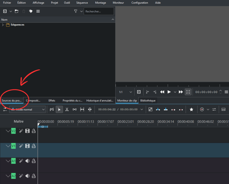
Task: Open the 1:1 monitor zoom dropdown
Action: click(x=125, y=92)
